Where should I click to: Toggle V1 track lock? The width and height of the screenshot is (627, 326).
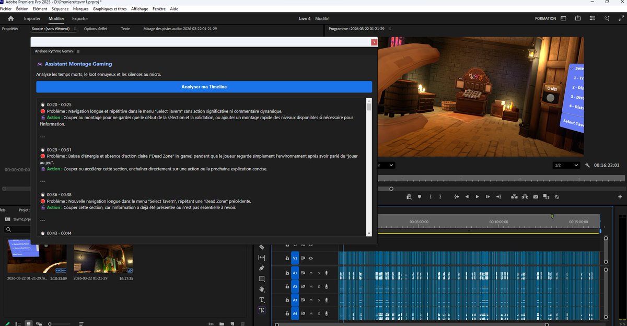point(287,258)
